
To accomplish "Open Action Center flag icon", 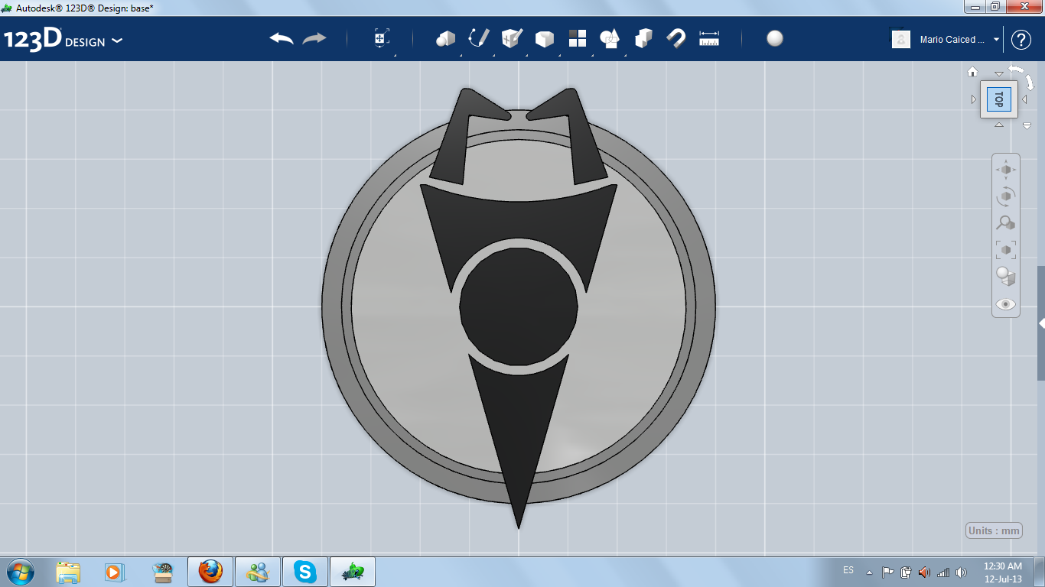I will click(888, 572).
